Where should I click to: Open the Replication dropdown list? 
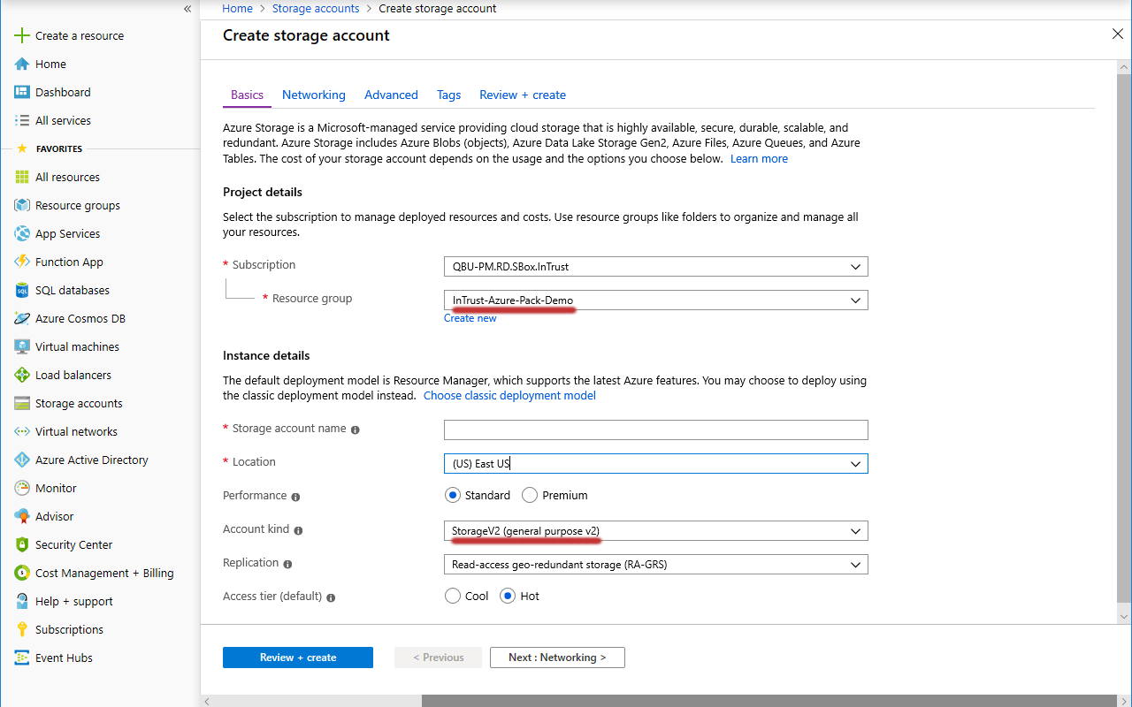point(655,564)
